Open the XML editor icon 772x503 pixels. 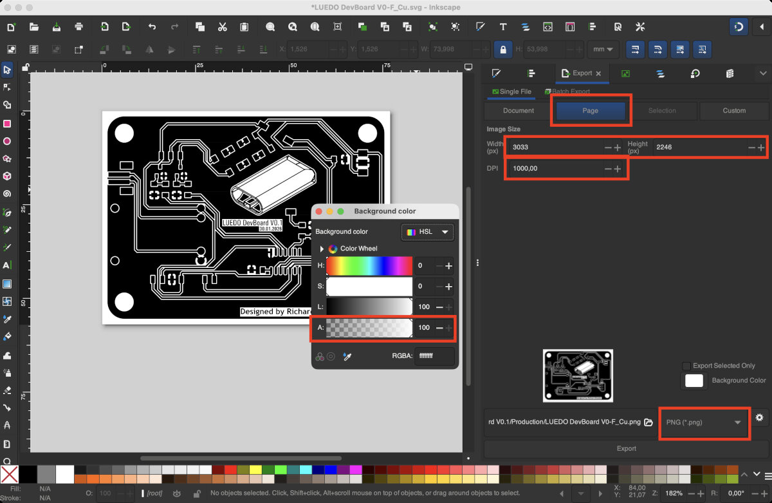point(547,27)
